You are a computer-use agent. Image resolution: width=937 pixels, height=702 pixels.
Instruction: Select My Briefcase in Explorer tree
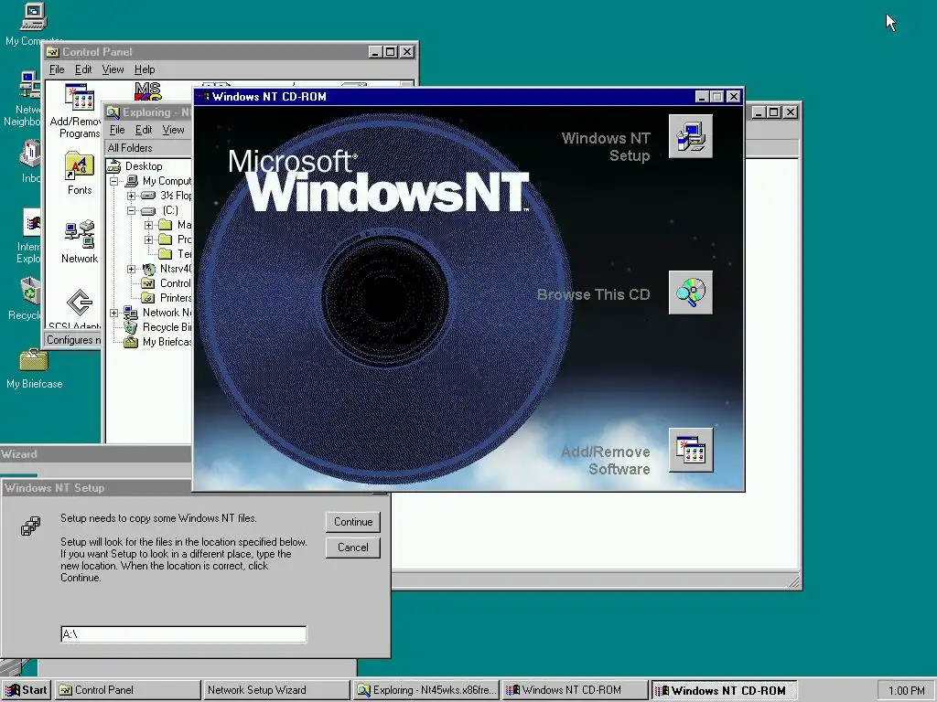167,342
